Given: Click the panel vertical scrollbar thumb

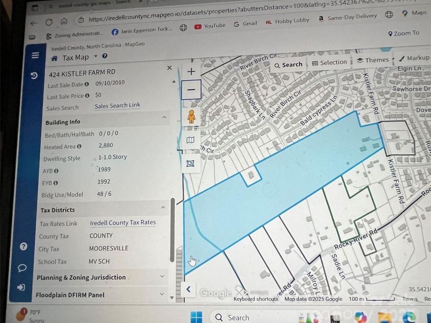Looking at the screenshot, I should pyautogui.click(x=172, y=230).
